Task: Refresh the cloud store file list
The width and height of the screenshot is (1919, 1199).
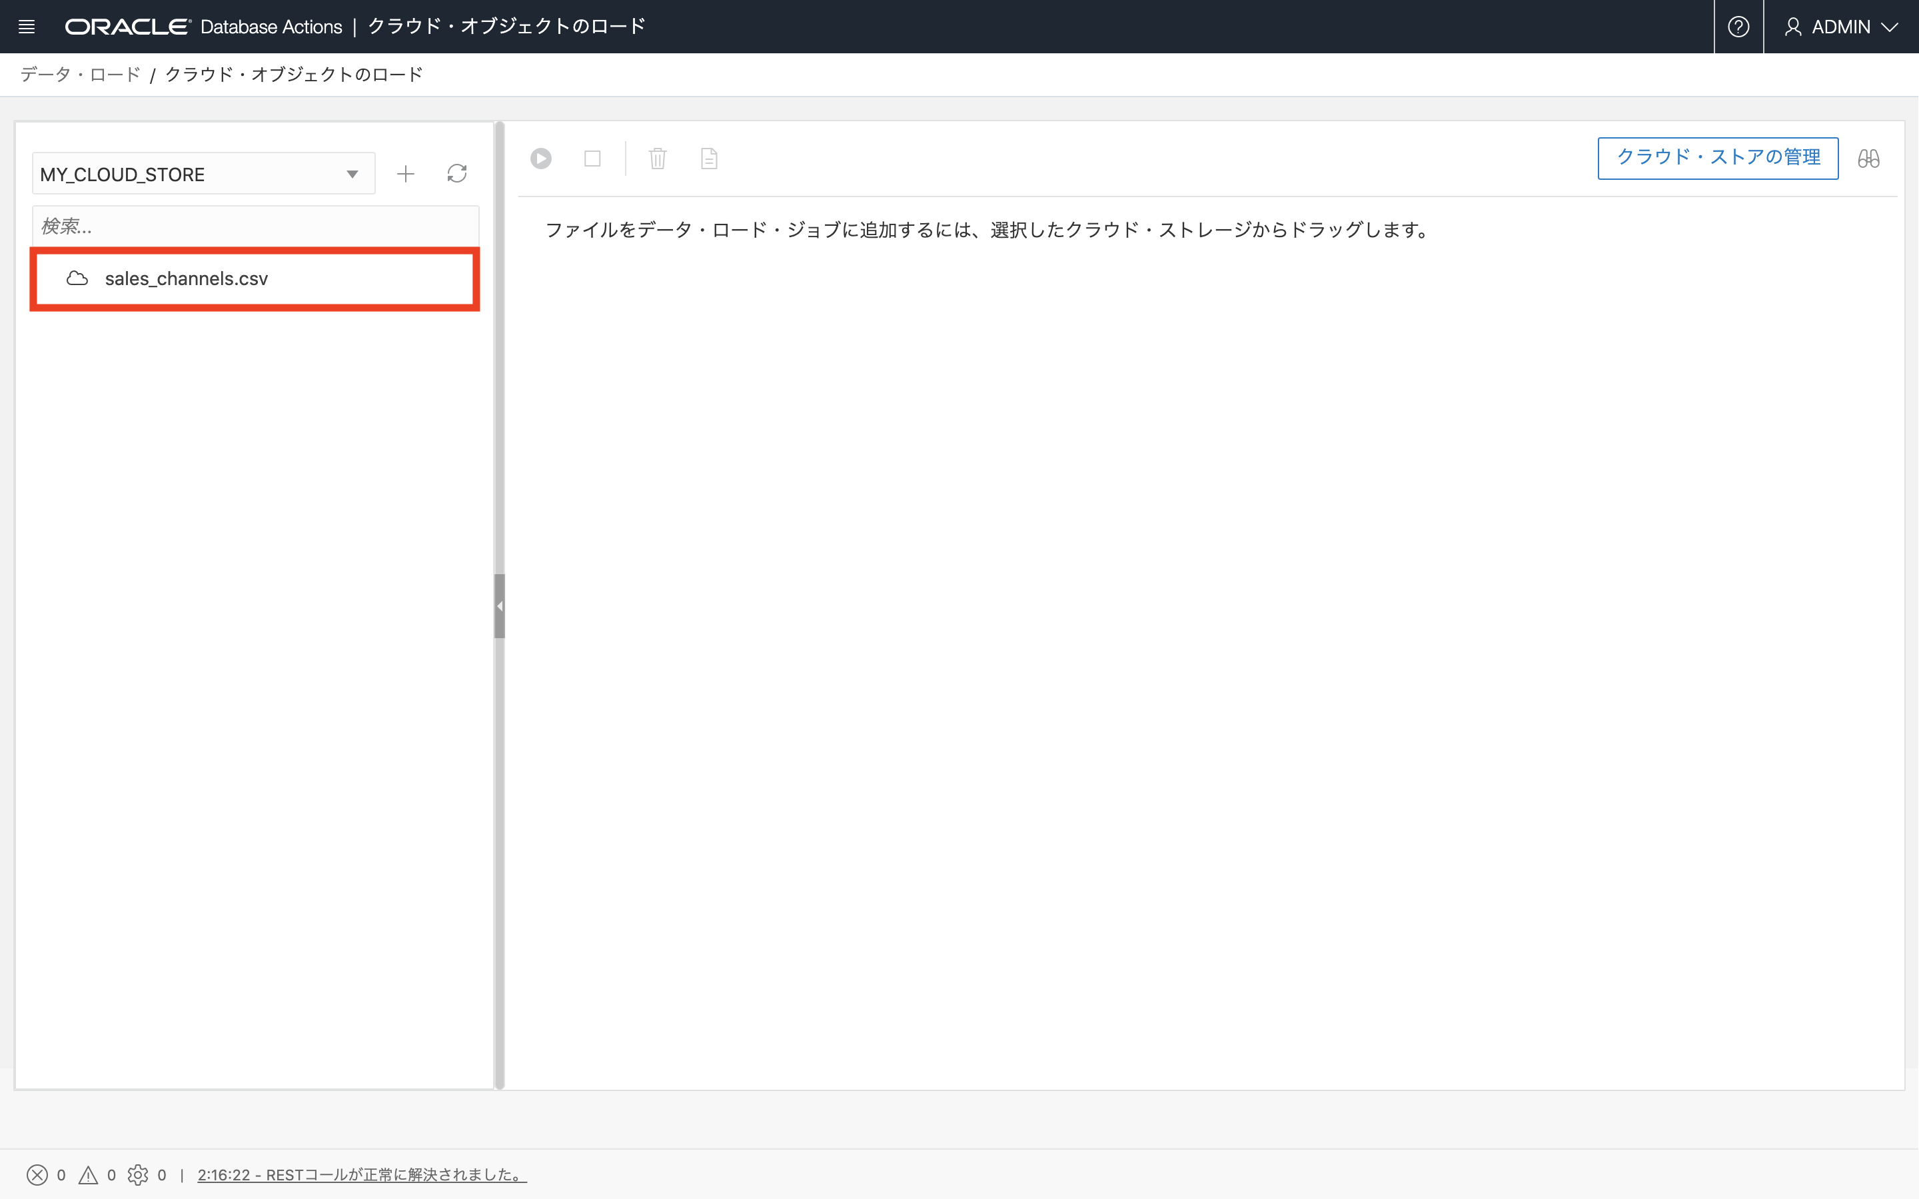Action: pos(456,174)
